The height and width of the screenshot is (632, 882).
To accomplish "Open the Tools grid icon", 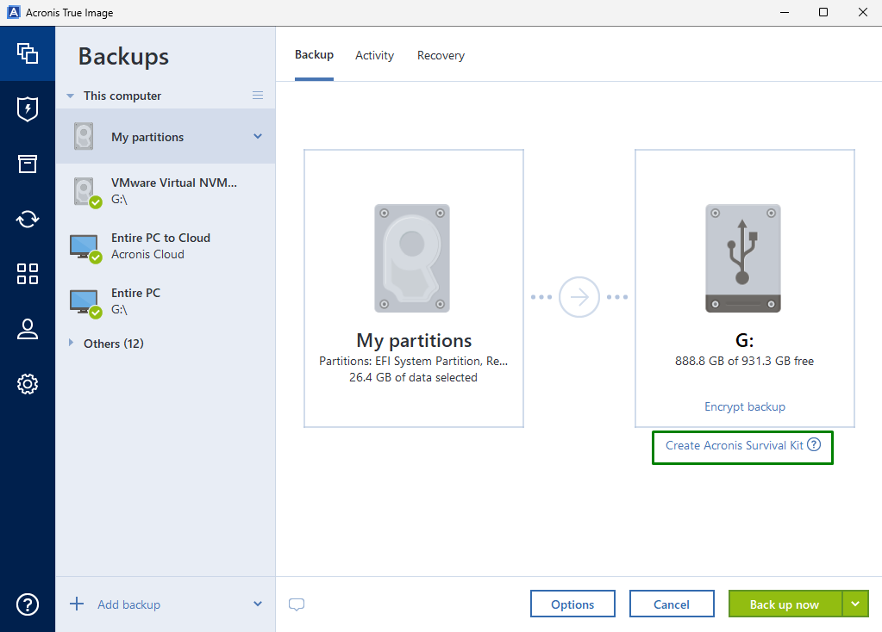I will coord(28,274).
